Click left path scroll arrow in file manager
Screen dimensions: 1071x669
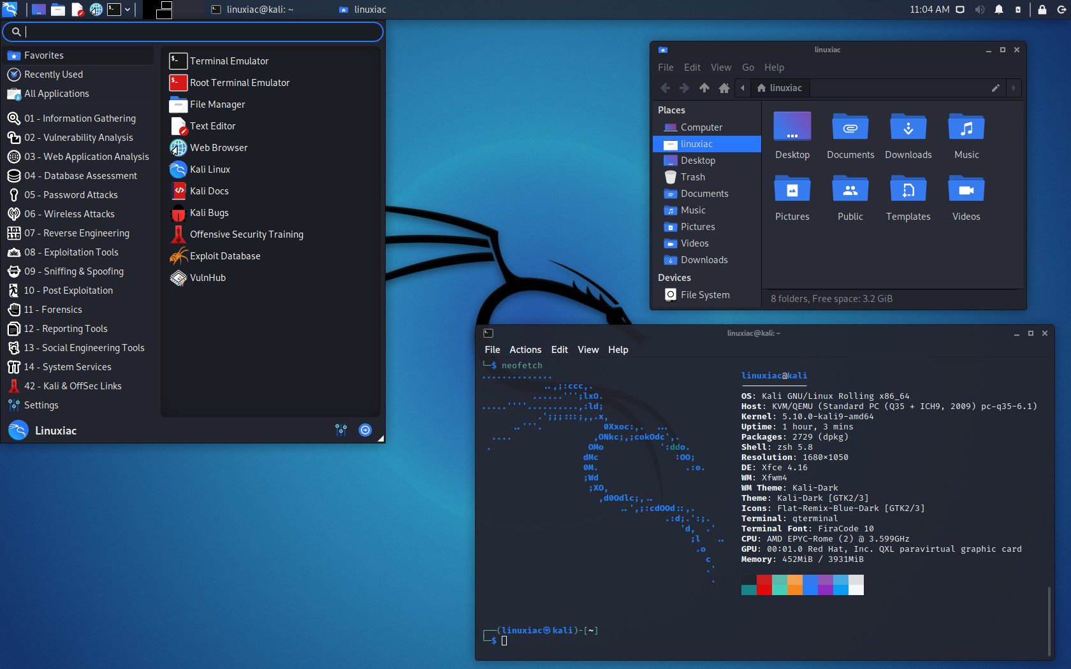[743, 88]
